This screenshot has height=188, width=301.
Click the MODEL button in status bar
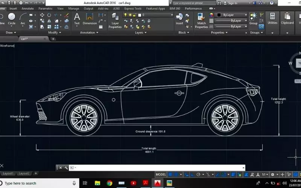pos(161,174)
